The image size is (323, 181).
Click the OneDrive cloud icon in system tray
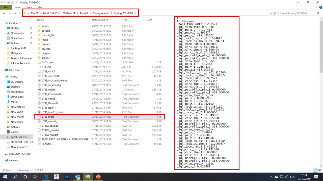point(276,177)
